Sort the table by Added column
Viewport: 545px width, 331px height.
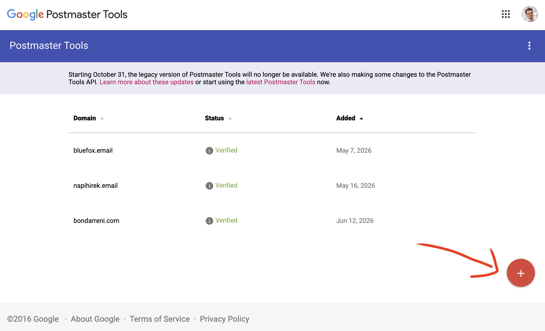click(350, 118)
